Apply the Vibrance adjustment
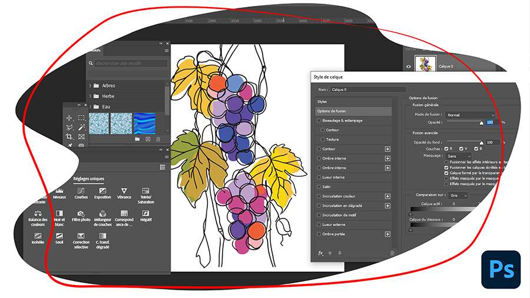The height and width of the screenshot is (298, 530). point(124,193)
